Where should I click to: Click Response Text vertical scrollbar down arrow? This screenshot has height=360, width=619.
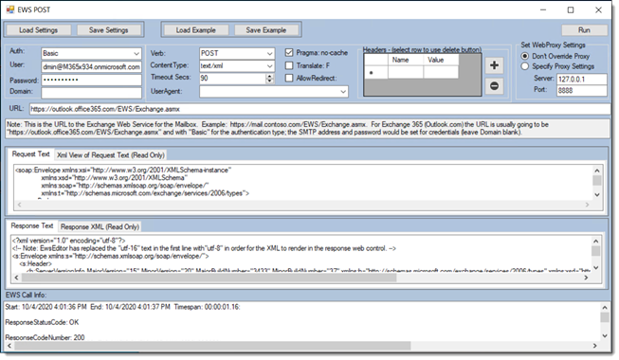[595, 268]
